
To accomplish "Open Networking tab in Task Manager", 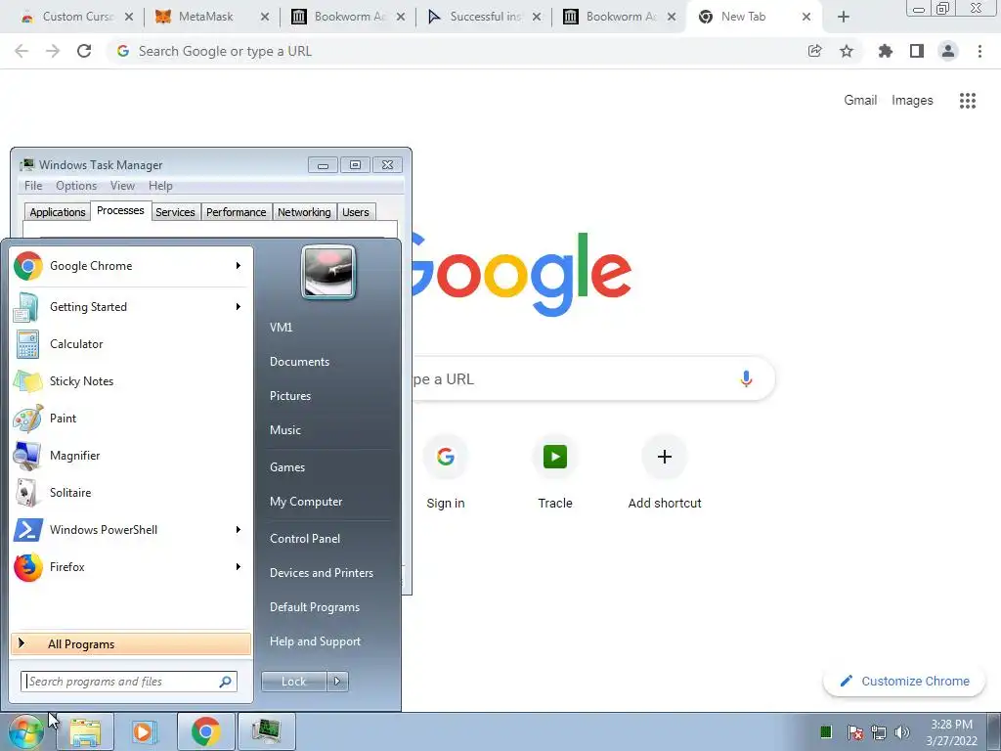I will click(304, 212).
